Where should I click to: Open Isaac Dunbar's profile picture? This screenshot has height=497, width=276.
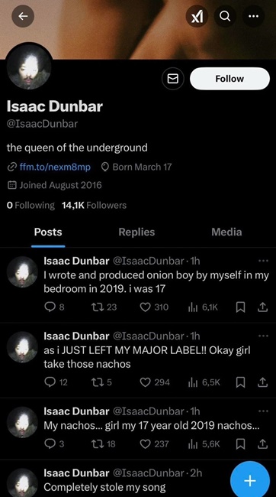(x=29, y=67)
